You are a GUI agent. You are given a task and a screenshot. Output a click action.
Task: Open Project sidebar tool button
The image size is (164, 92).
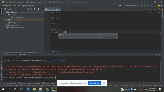click(x=2, y=11)
